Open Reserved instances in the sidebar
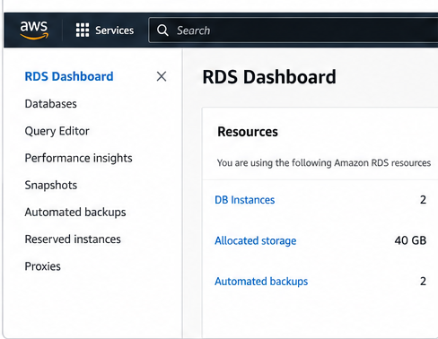438x339 pixels. (73, 239)
